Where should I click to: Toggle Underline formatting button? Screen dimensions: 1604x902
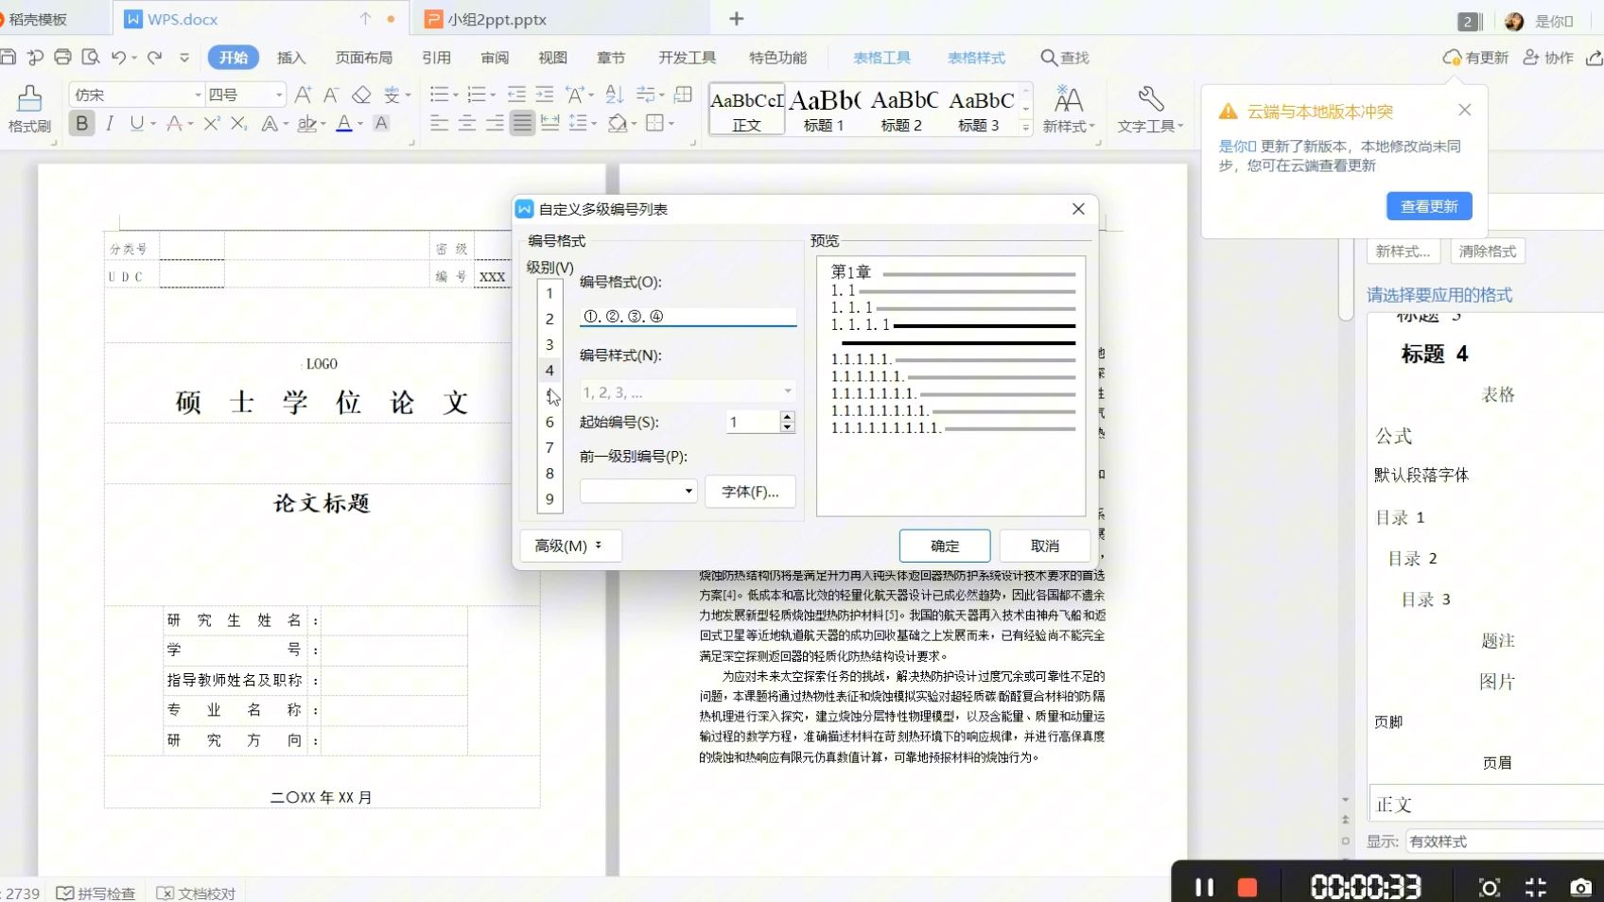137,123
